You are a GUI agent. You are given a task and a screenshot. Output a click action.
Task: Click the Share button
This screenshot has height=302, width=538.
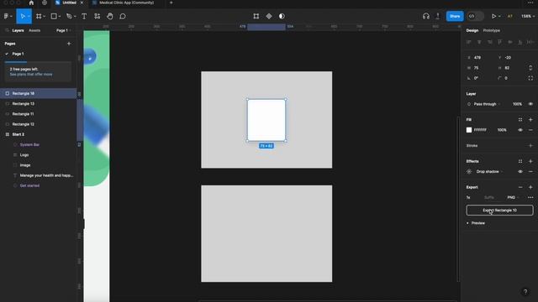(x=455, y=16)
